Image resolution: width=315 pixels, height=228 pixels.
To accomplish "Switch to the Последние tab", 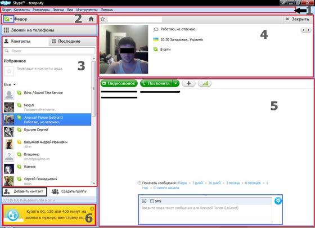I will (x=73, y=41).
